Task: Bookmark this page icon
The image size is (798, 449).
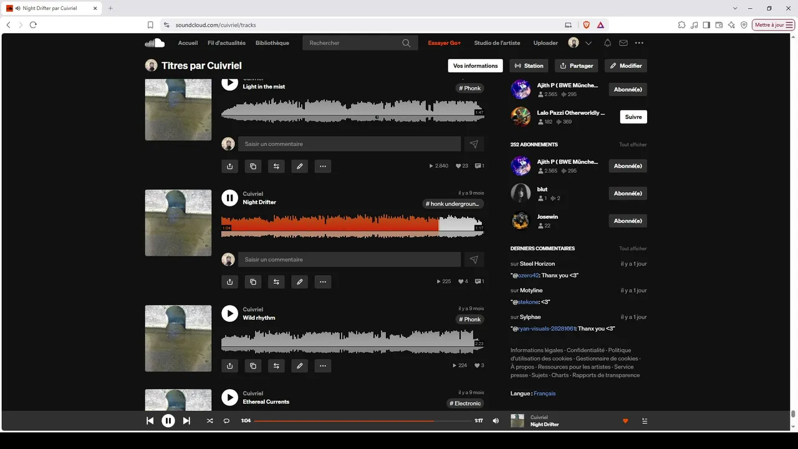Action: coord(150,25)
